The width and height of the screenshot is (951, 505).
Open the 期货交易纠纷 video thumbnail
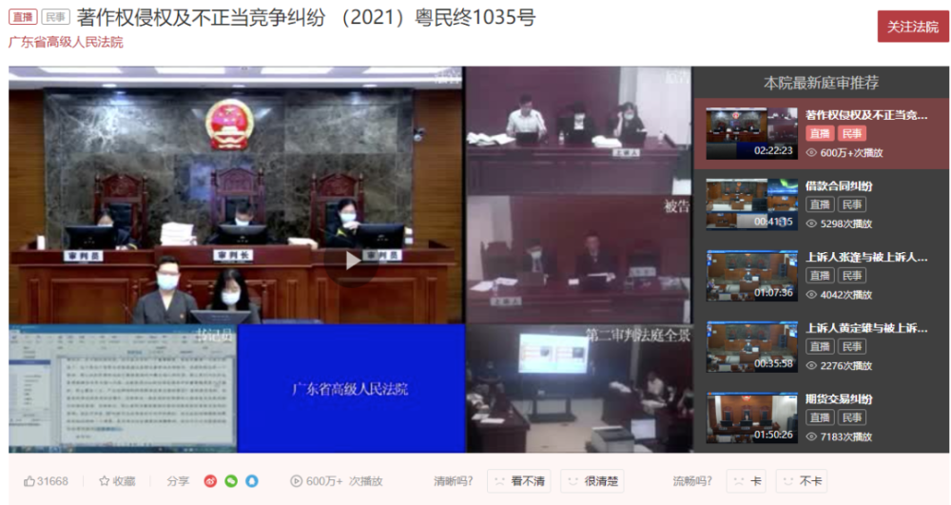point(751,418)
